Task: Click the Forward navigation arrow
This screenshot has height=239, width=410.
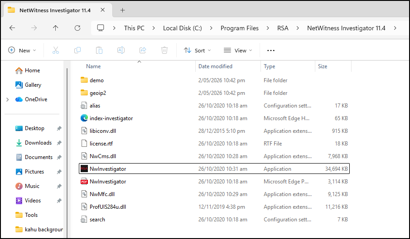Action: coord(34,28)
